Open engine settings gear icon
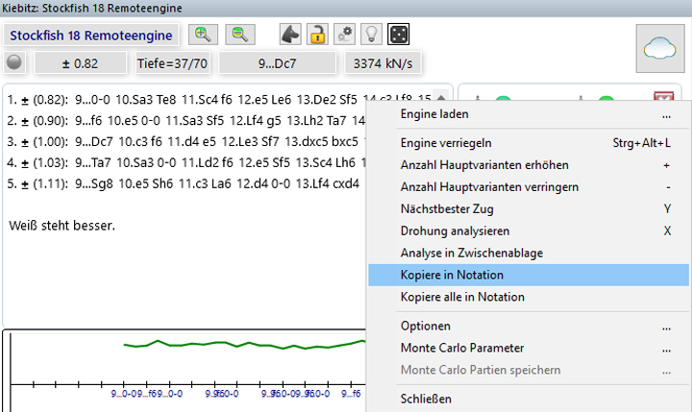Screen dimensions: 692x412 point(343,36)
